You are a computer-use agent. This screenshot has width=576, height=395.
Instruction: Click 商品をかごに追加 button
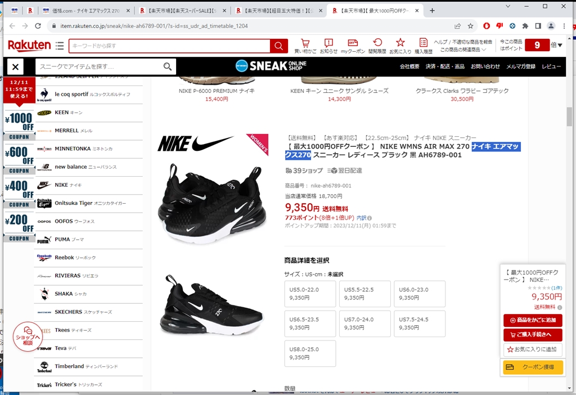(x=533, y=320)
